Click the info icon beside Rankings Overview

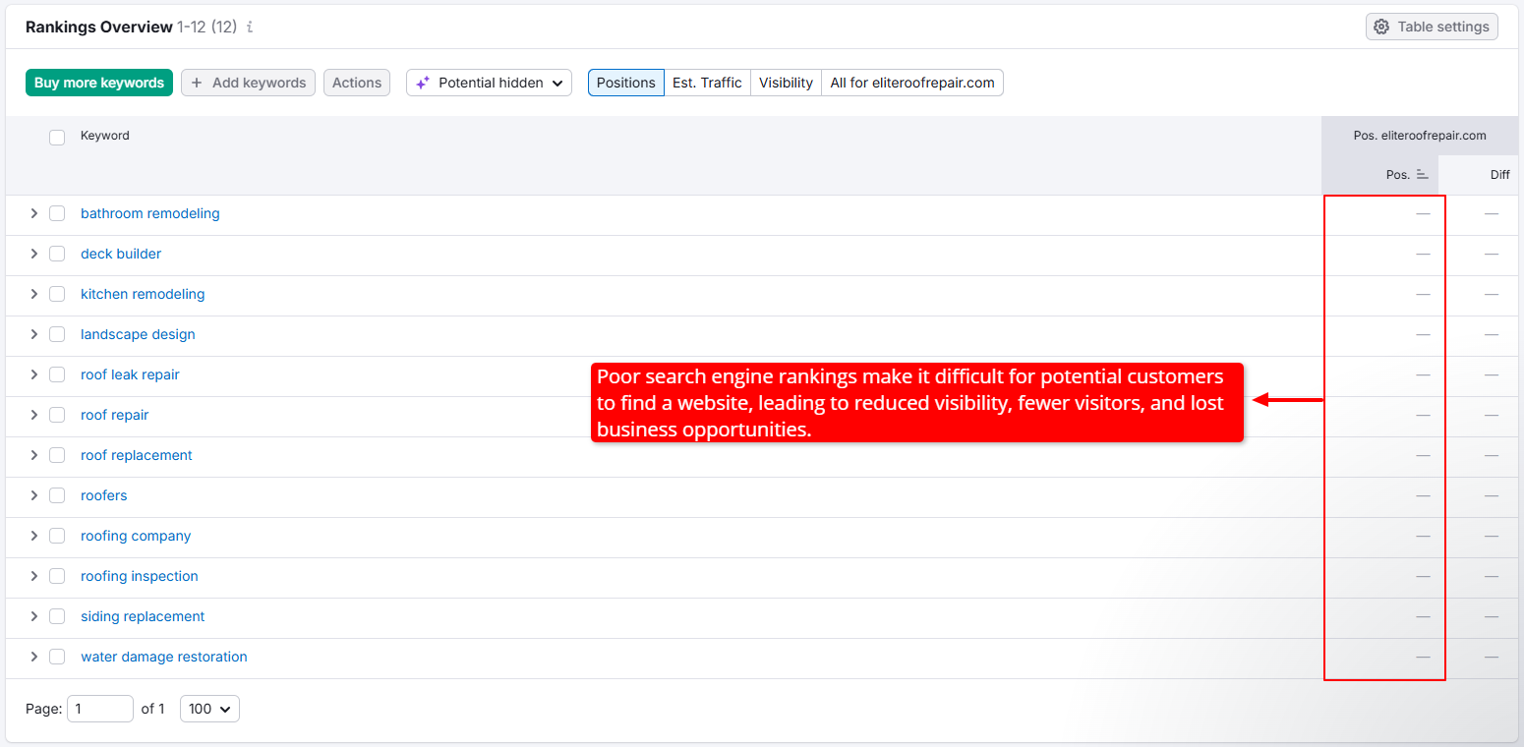pos(250,28)
